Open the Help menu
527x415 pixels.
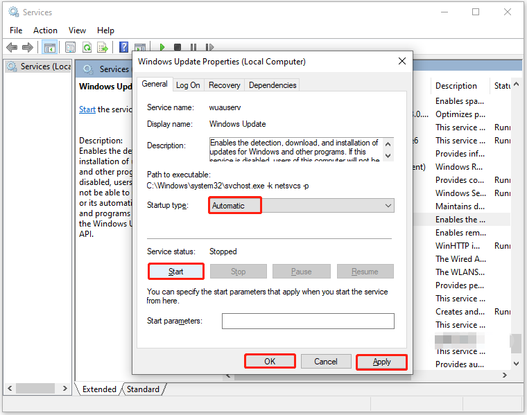105,30
